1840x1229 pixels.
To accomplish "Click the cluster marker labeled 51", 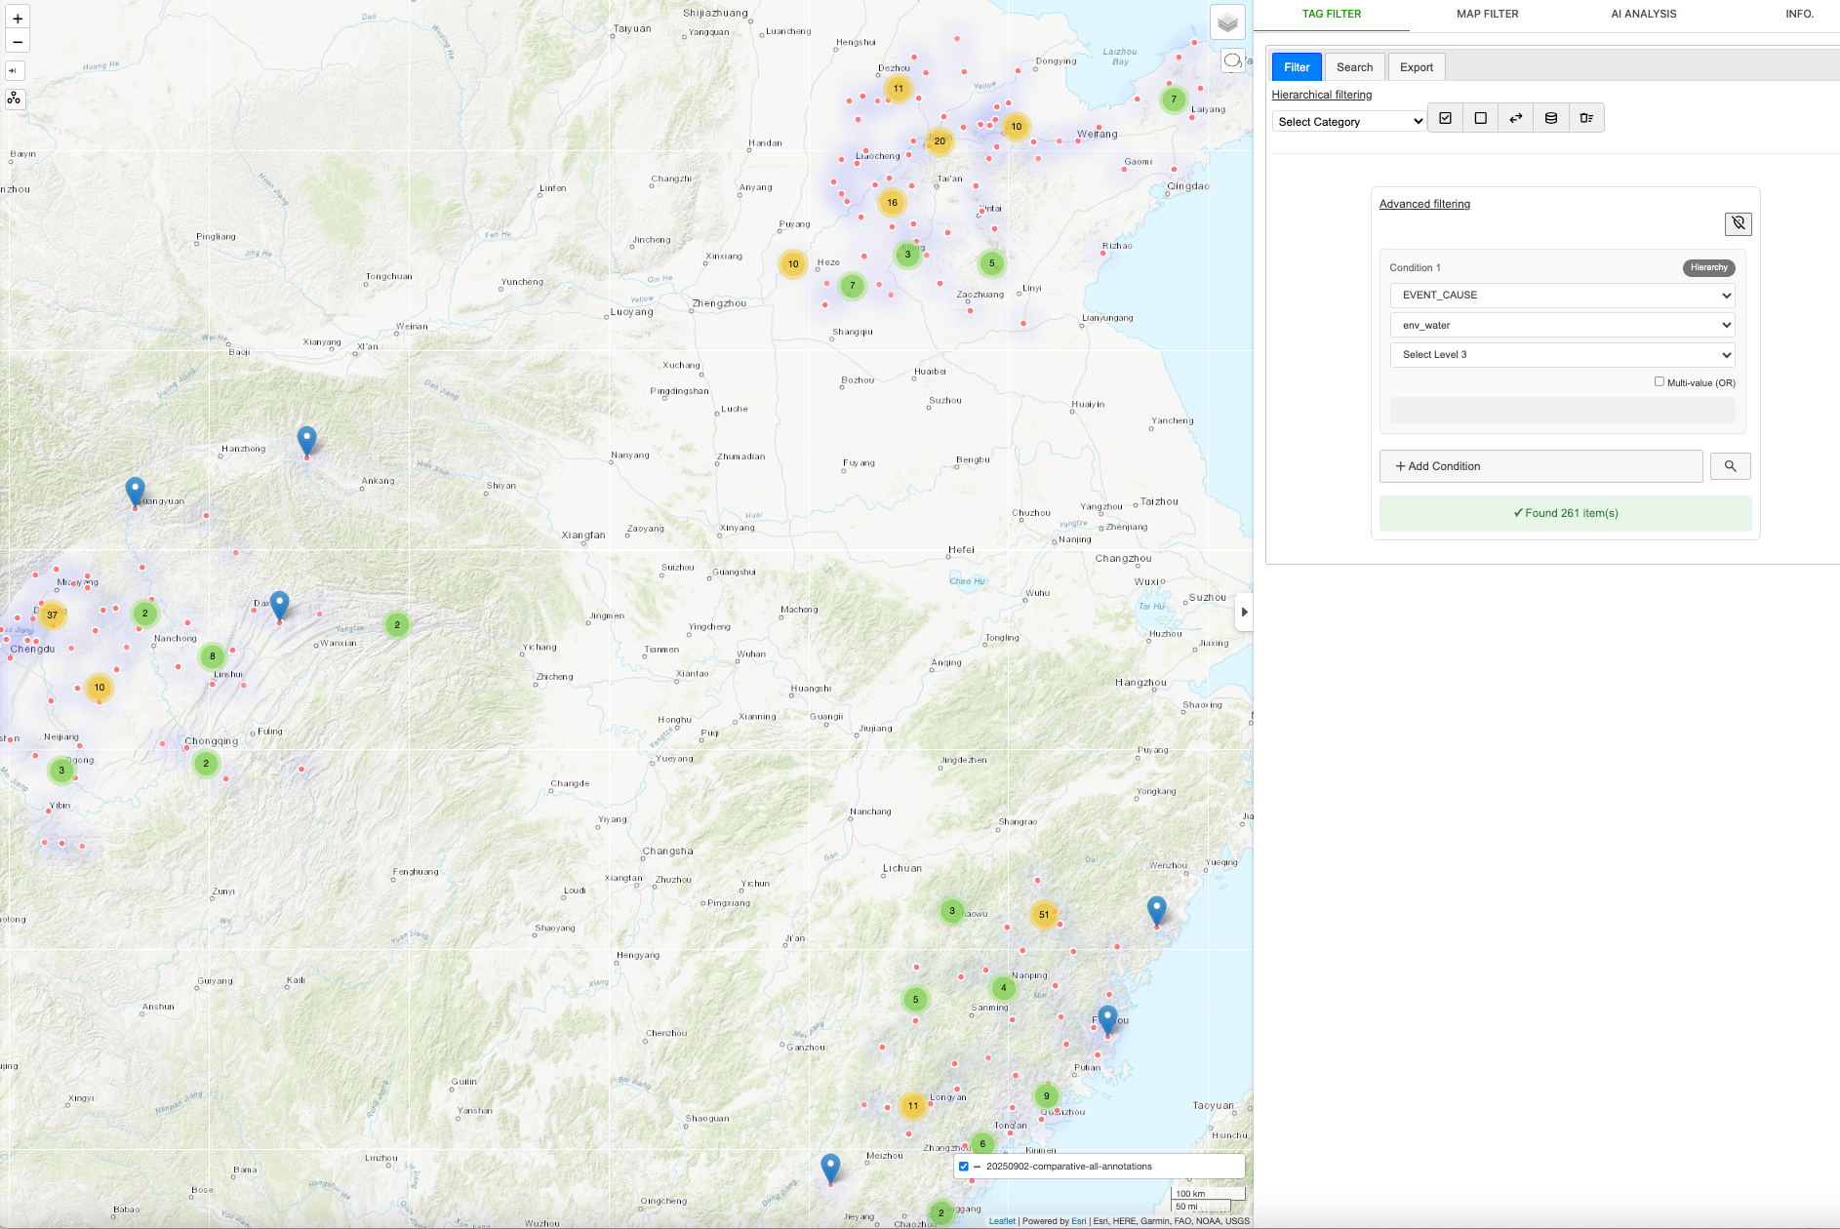I will point(1044,915).
